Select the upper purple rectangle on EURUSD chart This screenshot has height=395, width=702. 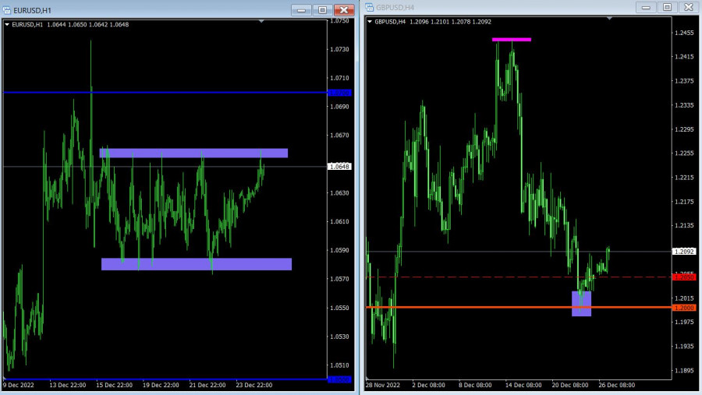coord(193,153)
